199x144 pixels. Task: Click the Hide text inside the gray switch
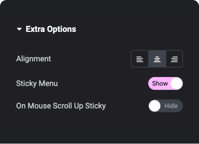tap(171, 106)
